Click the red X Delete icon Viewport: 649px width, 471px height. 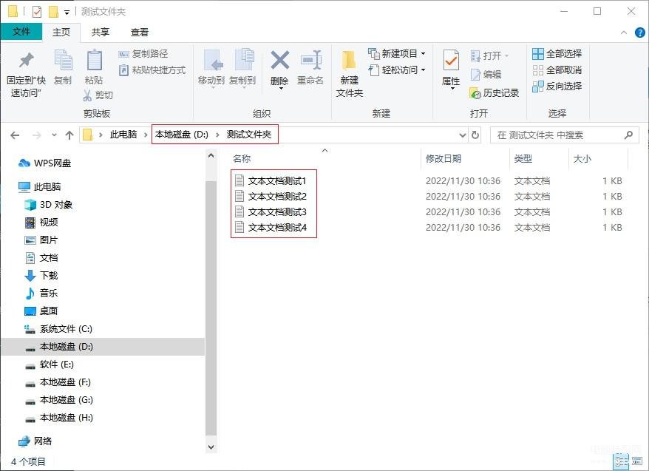(280, 61)
